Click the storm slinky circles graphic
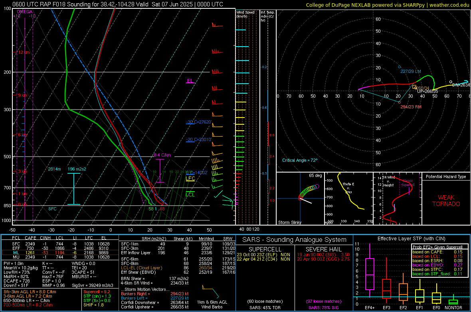This screenshot has width=471, height=312. [x=309, y=192]
